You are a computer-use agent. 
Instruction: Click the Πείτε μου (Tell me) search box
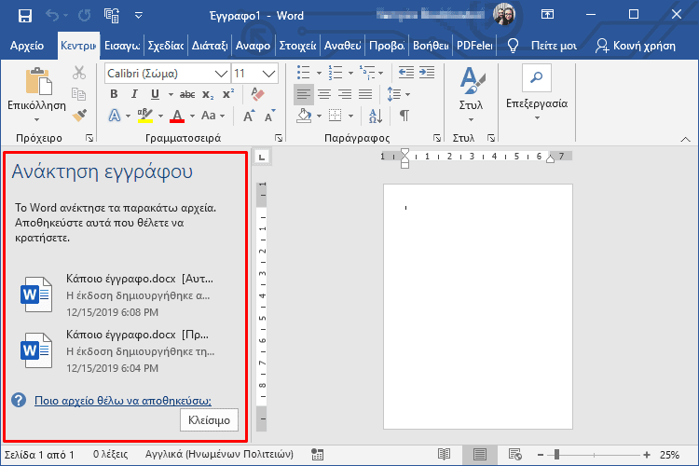[x=542, y=46]
